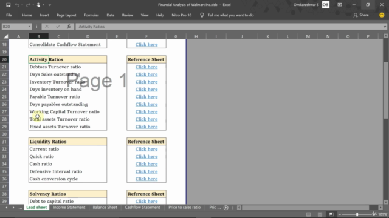Open the File menu
The height and width of the screenshot is (218, 389).
[x=9, y=15]
